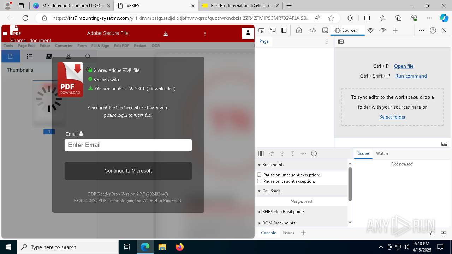452x254 pixels.
Task: Click the DevTools dock side toggle icon
Action: (284, 30)
